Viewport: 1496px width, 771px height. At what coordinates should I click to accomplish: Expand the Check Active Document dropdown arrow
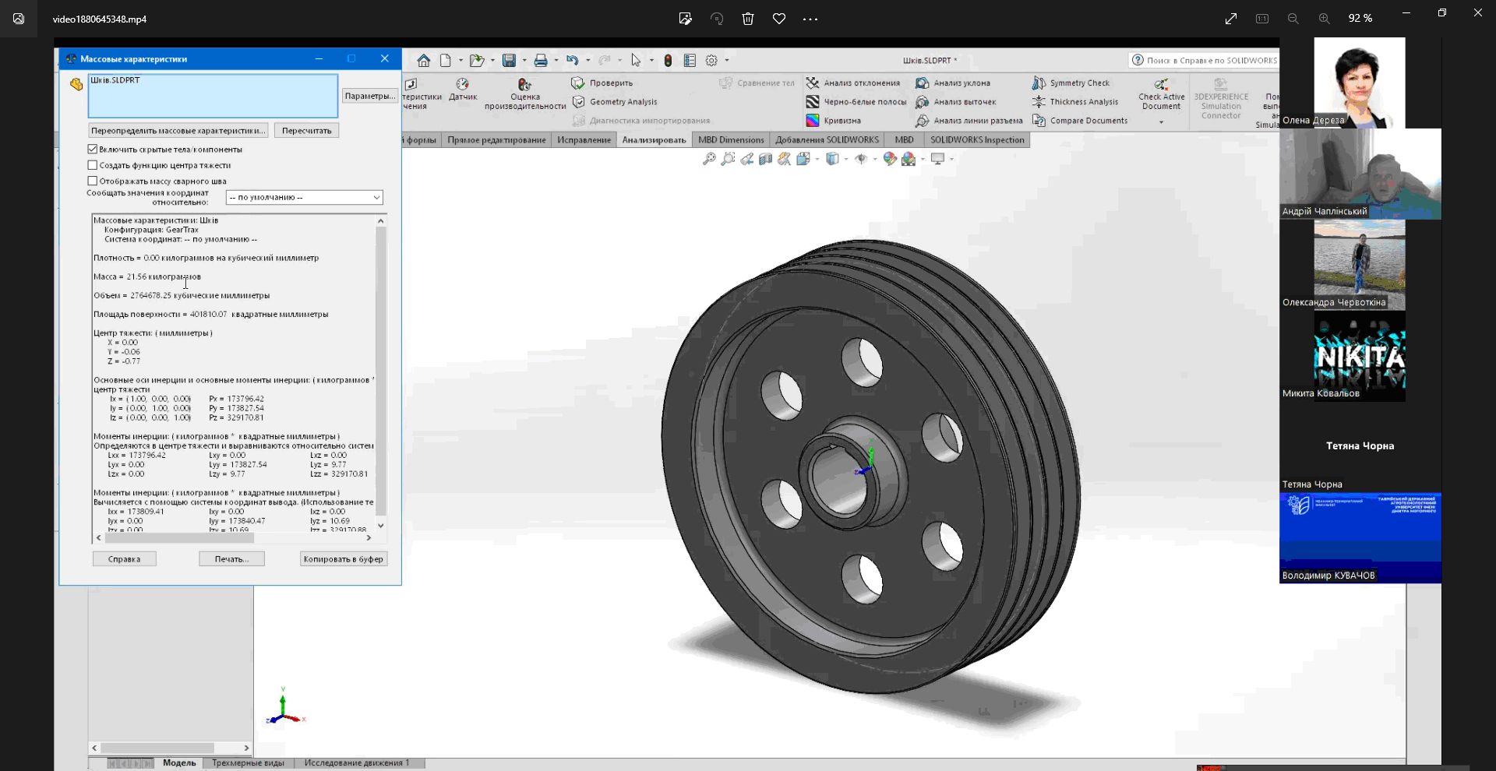pyautogui.click(x=1161, y=122)
